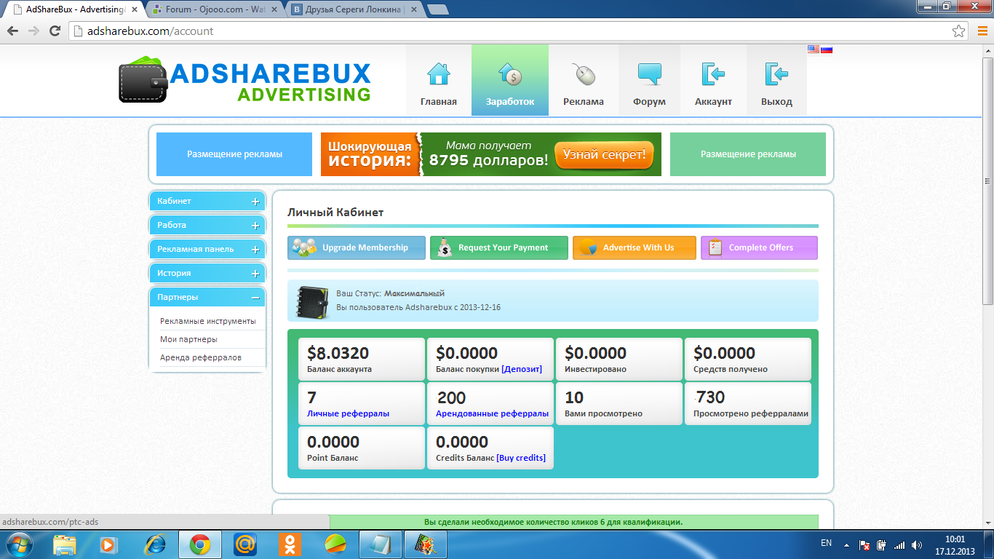Click the Chrome taskbar icon
This screenshot has height=559, width=994.
click(200, 544)
